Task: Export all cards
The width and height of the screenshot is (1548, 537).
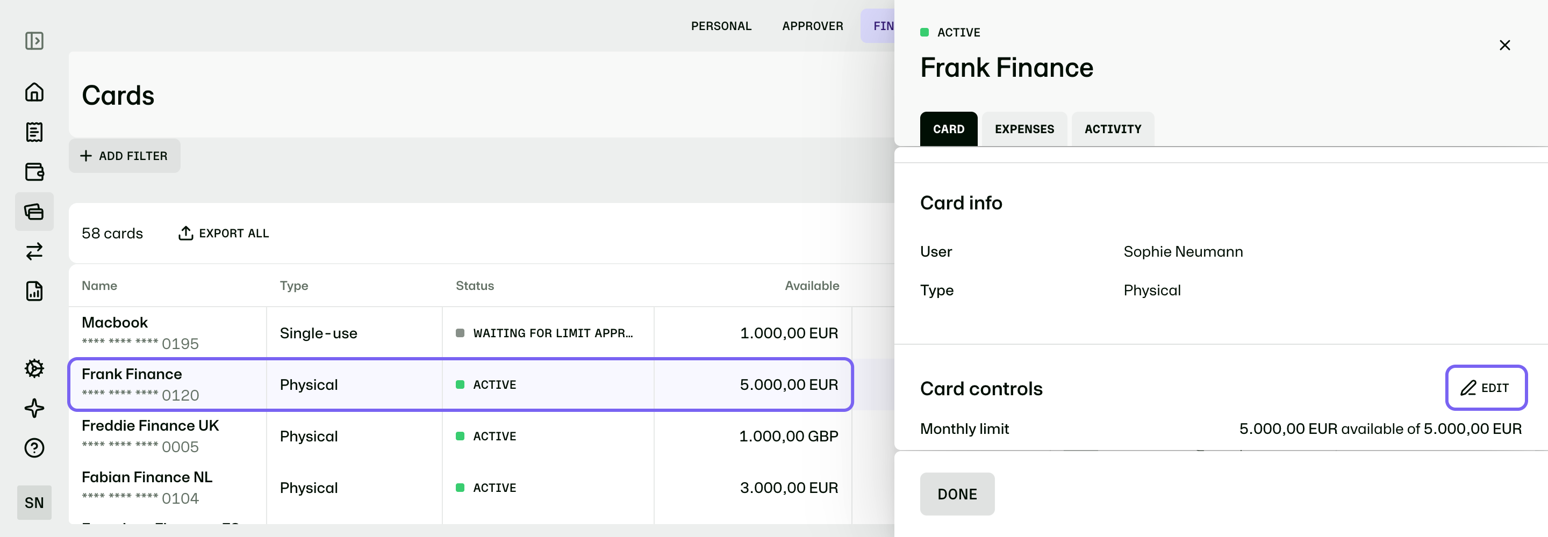Action: point(224,233)
